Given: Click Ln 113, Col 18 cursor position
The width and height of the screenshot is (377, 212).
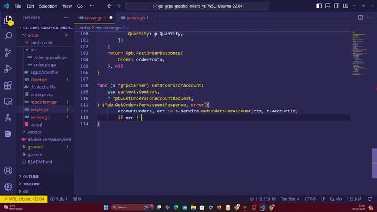Looking at the screenshot, I should pos(263,199).
